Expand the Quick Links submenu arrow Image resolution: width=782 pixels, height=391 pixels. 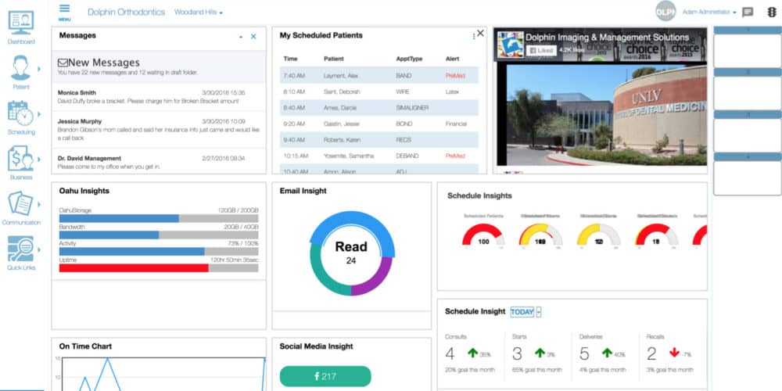(x=39, y=250)
